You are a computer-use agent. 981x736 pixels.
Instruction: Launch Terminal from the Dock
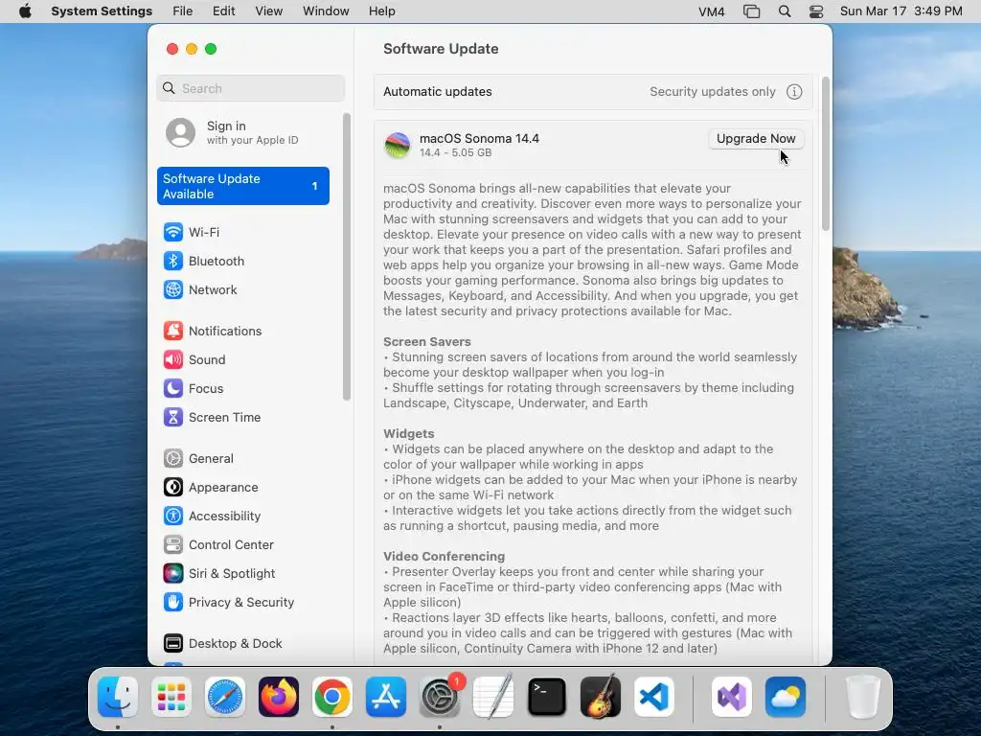click(547, 697)
